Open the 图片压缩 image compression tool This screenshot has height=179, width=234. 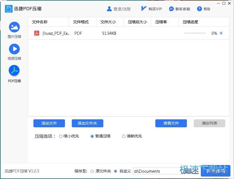pos(14,30)
